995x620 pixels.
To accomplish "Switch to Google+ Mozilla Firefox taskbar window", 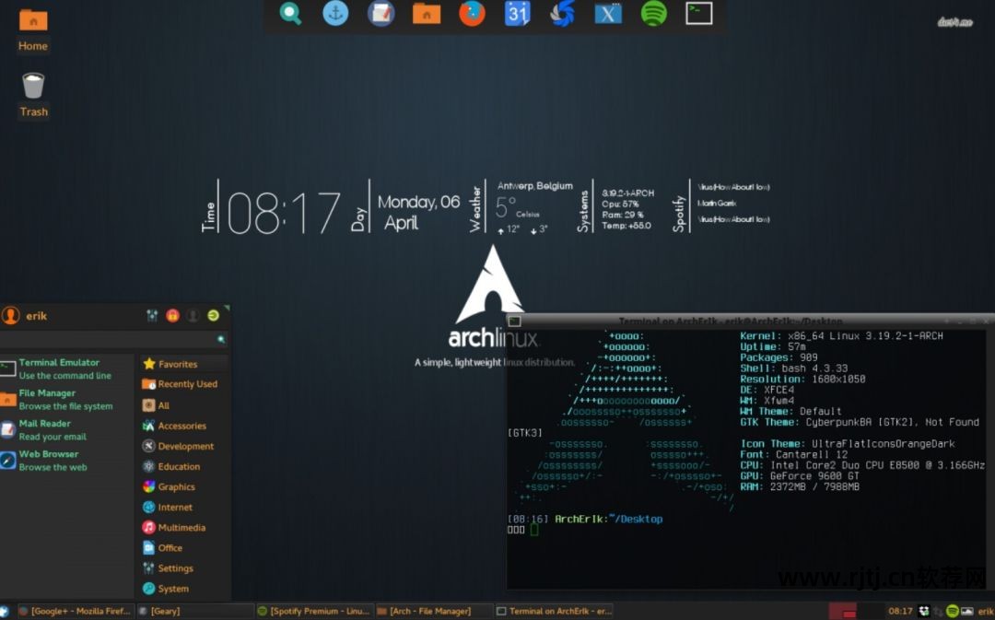I will [75, 611].
